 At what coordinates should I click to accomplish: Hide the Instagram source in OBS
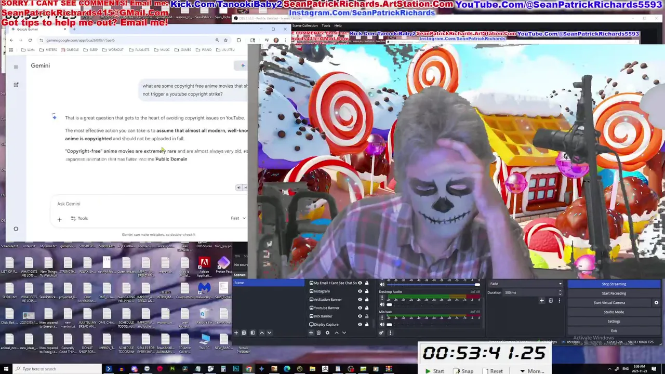(360, 291)
